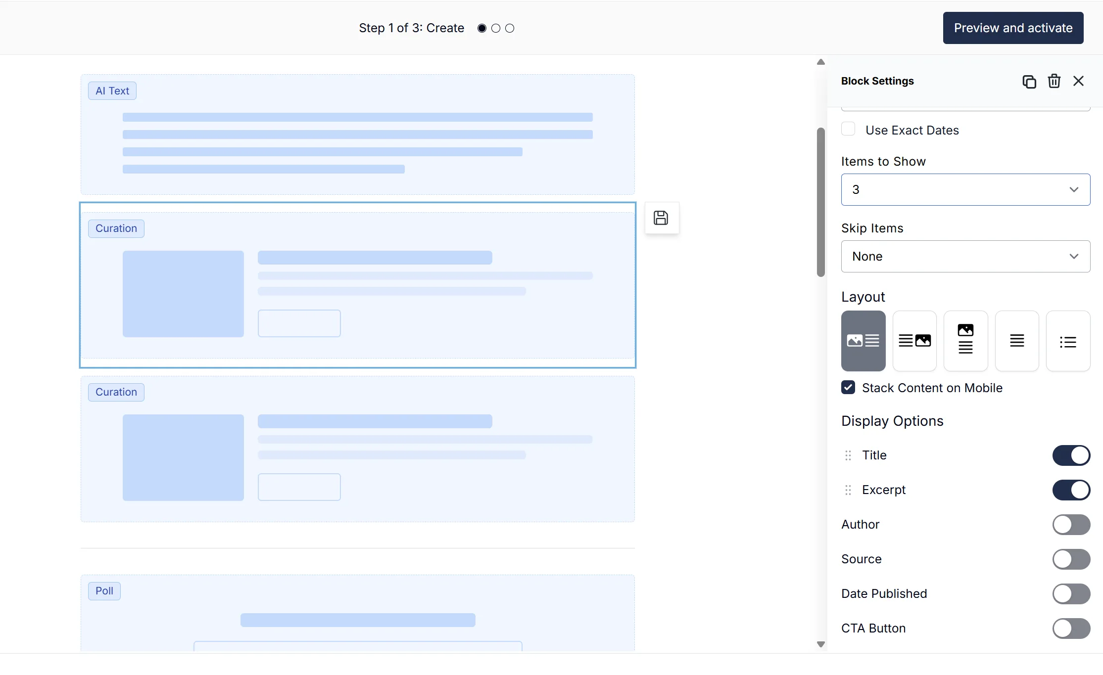Viewport: 1103px width, 675px height.
Task: Click the Display Options heading
Action: pos(892,421)
